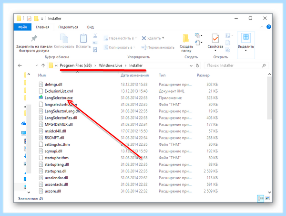Image resolution: width=286 pixels, height=216 pixels.
Task: Open the Файл tab
Action: pyautogui.click(x=22, y=27)
